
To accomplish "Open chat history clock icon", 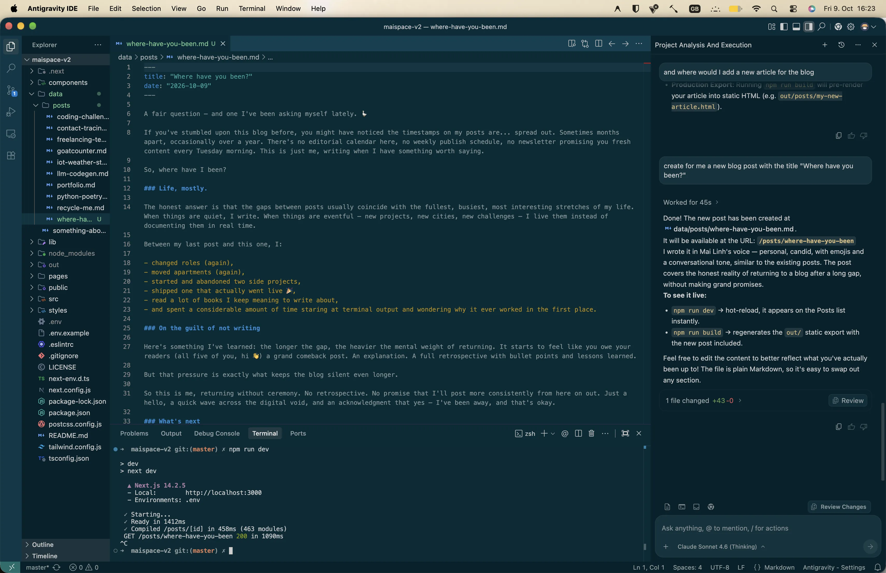I will point(841,45).
